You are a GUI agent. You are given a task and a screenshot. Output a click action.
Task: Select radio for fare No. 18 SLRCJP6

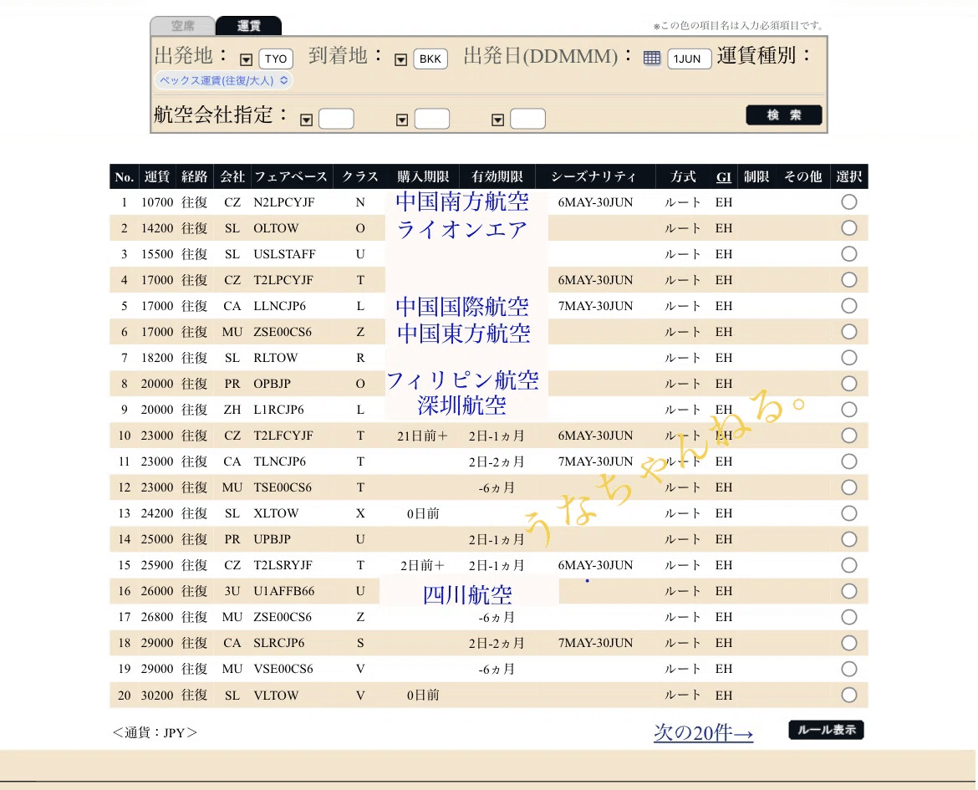(x=849, y=643)
